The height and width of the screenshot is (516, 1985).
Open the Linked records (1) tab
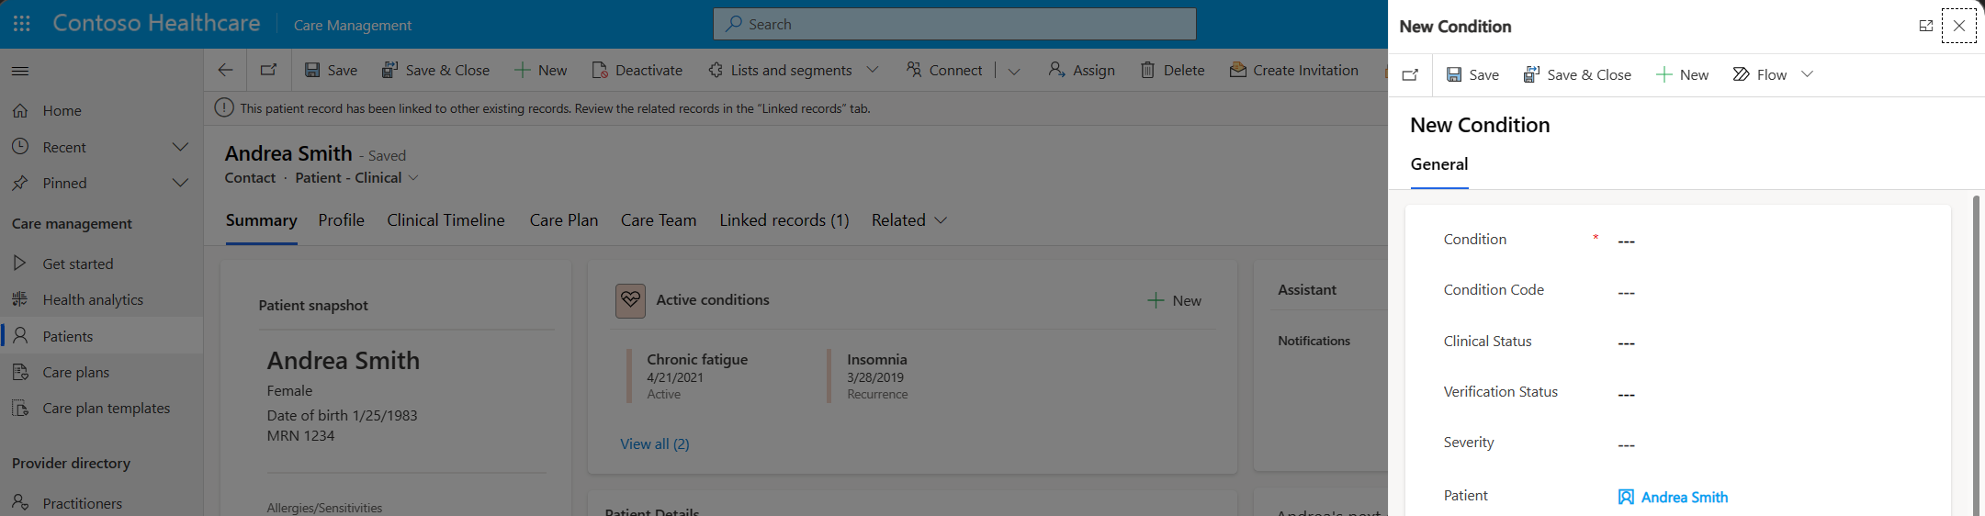point(784,220)
